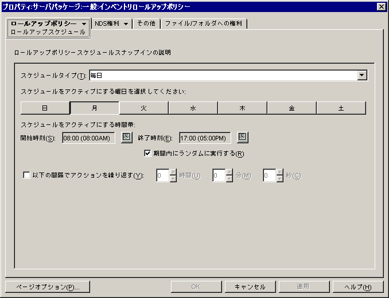Screen dimensions: 389x298
Task: Click the ページオプション(P)... button
Action: point(48,287)
